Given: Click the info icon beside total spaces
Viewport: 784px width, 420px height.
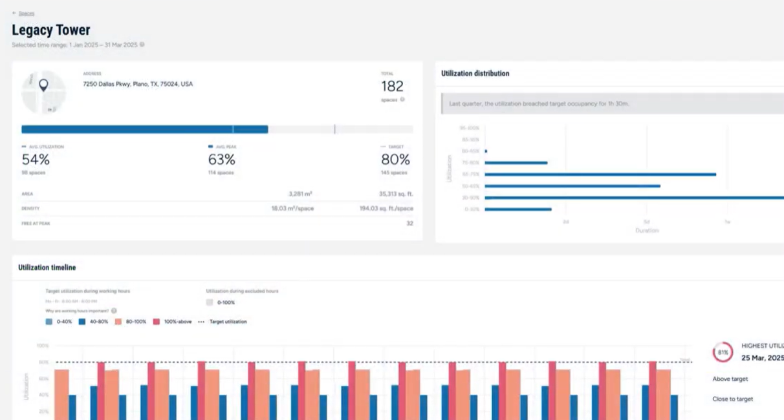Looking at the screenshot, I should 402,100.
